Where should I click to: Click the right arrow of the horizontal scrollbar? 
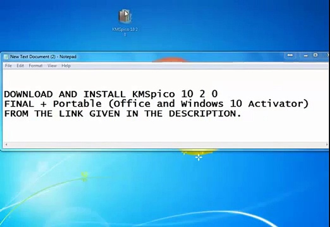(x=327, y=144)
